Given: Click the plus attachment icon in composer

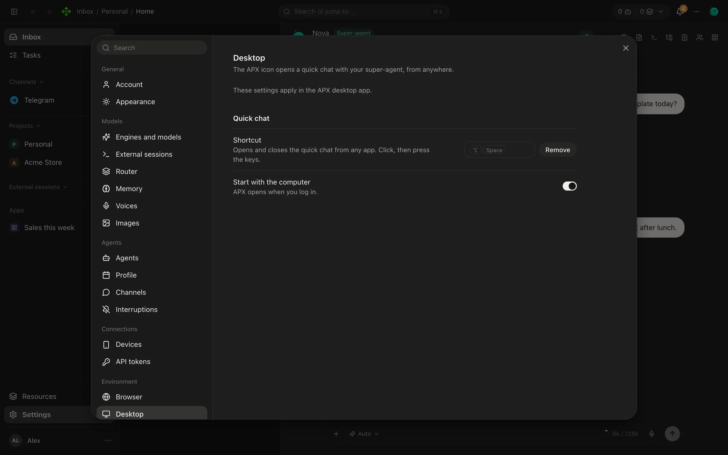Looking at the screenshot, I should pyautogui.click(x=336, y=434).
